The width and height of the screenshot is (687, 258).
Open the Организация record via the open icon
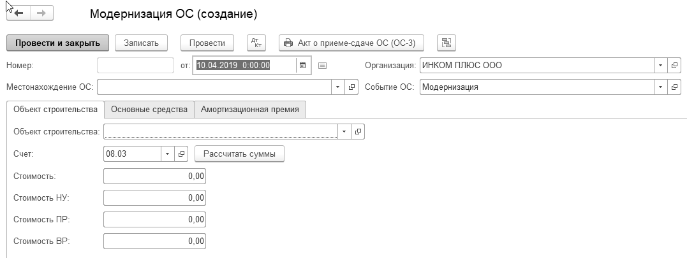(x=674, y=65)
